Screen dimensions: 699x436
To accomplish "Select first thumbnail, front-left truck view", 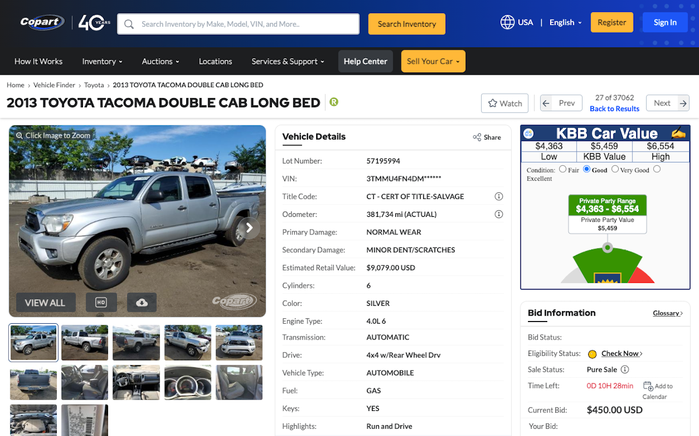I will click(33, 342).
